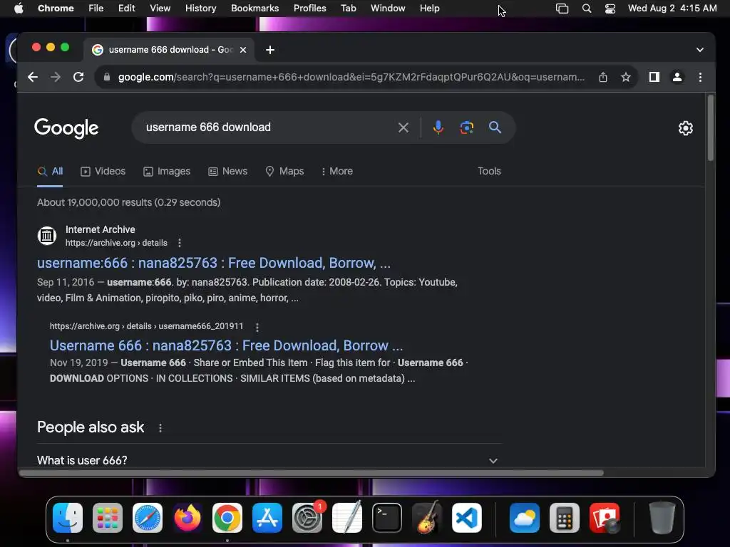Click the Chrome address bar URL
The image size is (730, 547).
[x=351, y=77]
